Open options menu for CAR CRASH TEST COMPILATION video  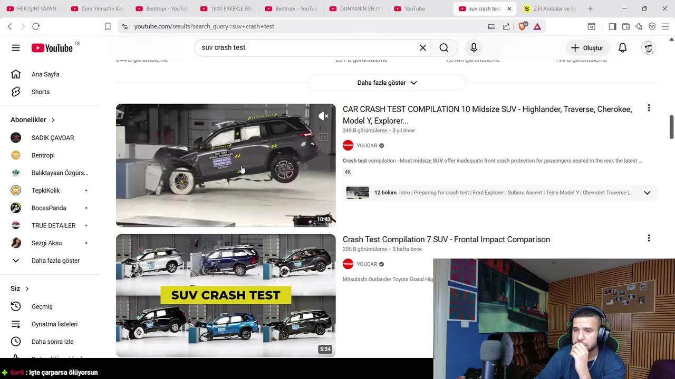[649, 108]
